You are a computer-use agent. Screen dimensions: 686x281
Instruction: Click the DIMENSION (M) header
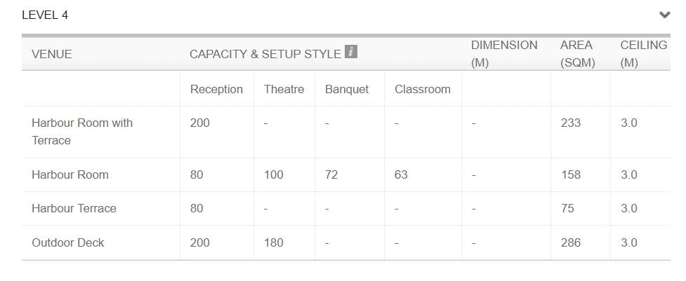[x=504, y=54]
